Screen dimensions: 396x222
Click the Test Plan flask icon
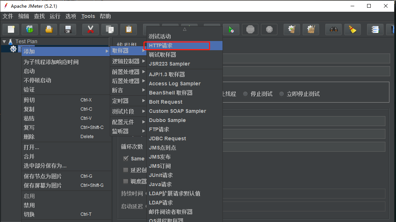pos(10,41)
